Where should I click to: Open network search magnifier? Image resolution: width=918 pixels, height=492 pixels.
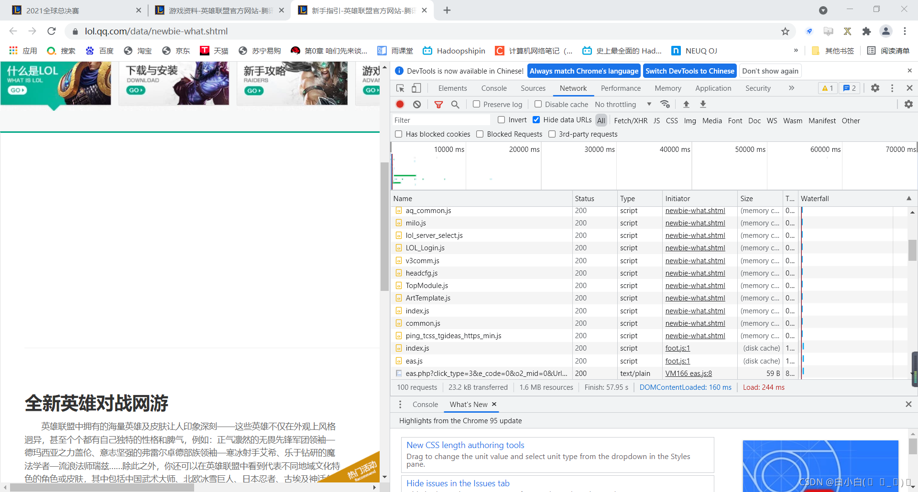[455, 104]
